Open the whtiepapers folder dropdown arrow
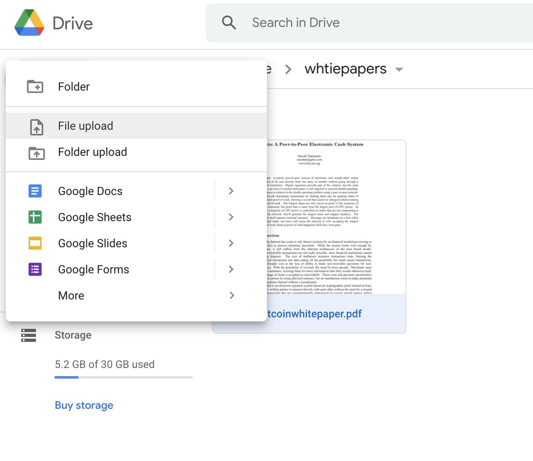Viewport: 533px width, 461px height. (399, 69)
